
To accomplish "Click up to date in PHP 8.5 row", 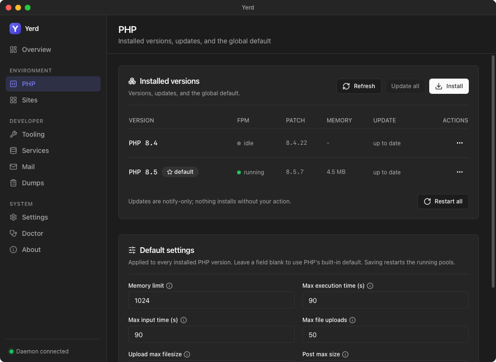I will [x=387, y=172].
